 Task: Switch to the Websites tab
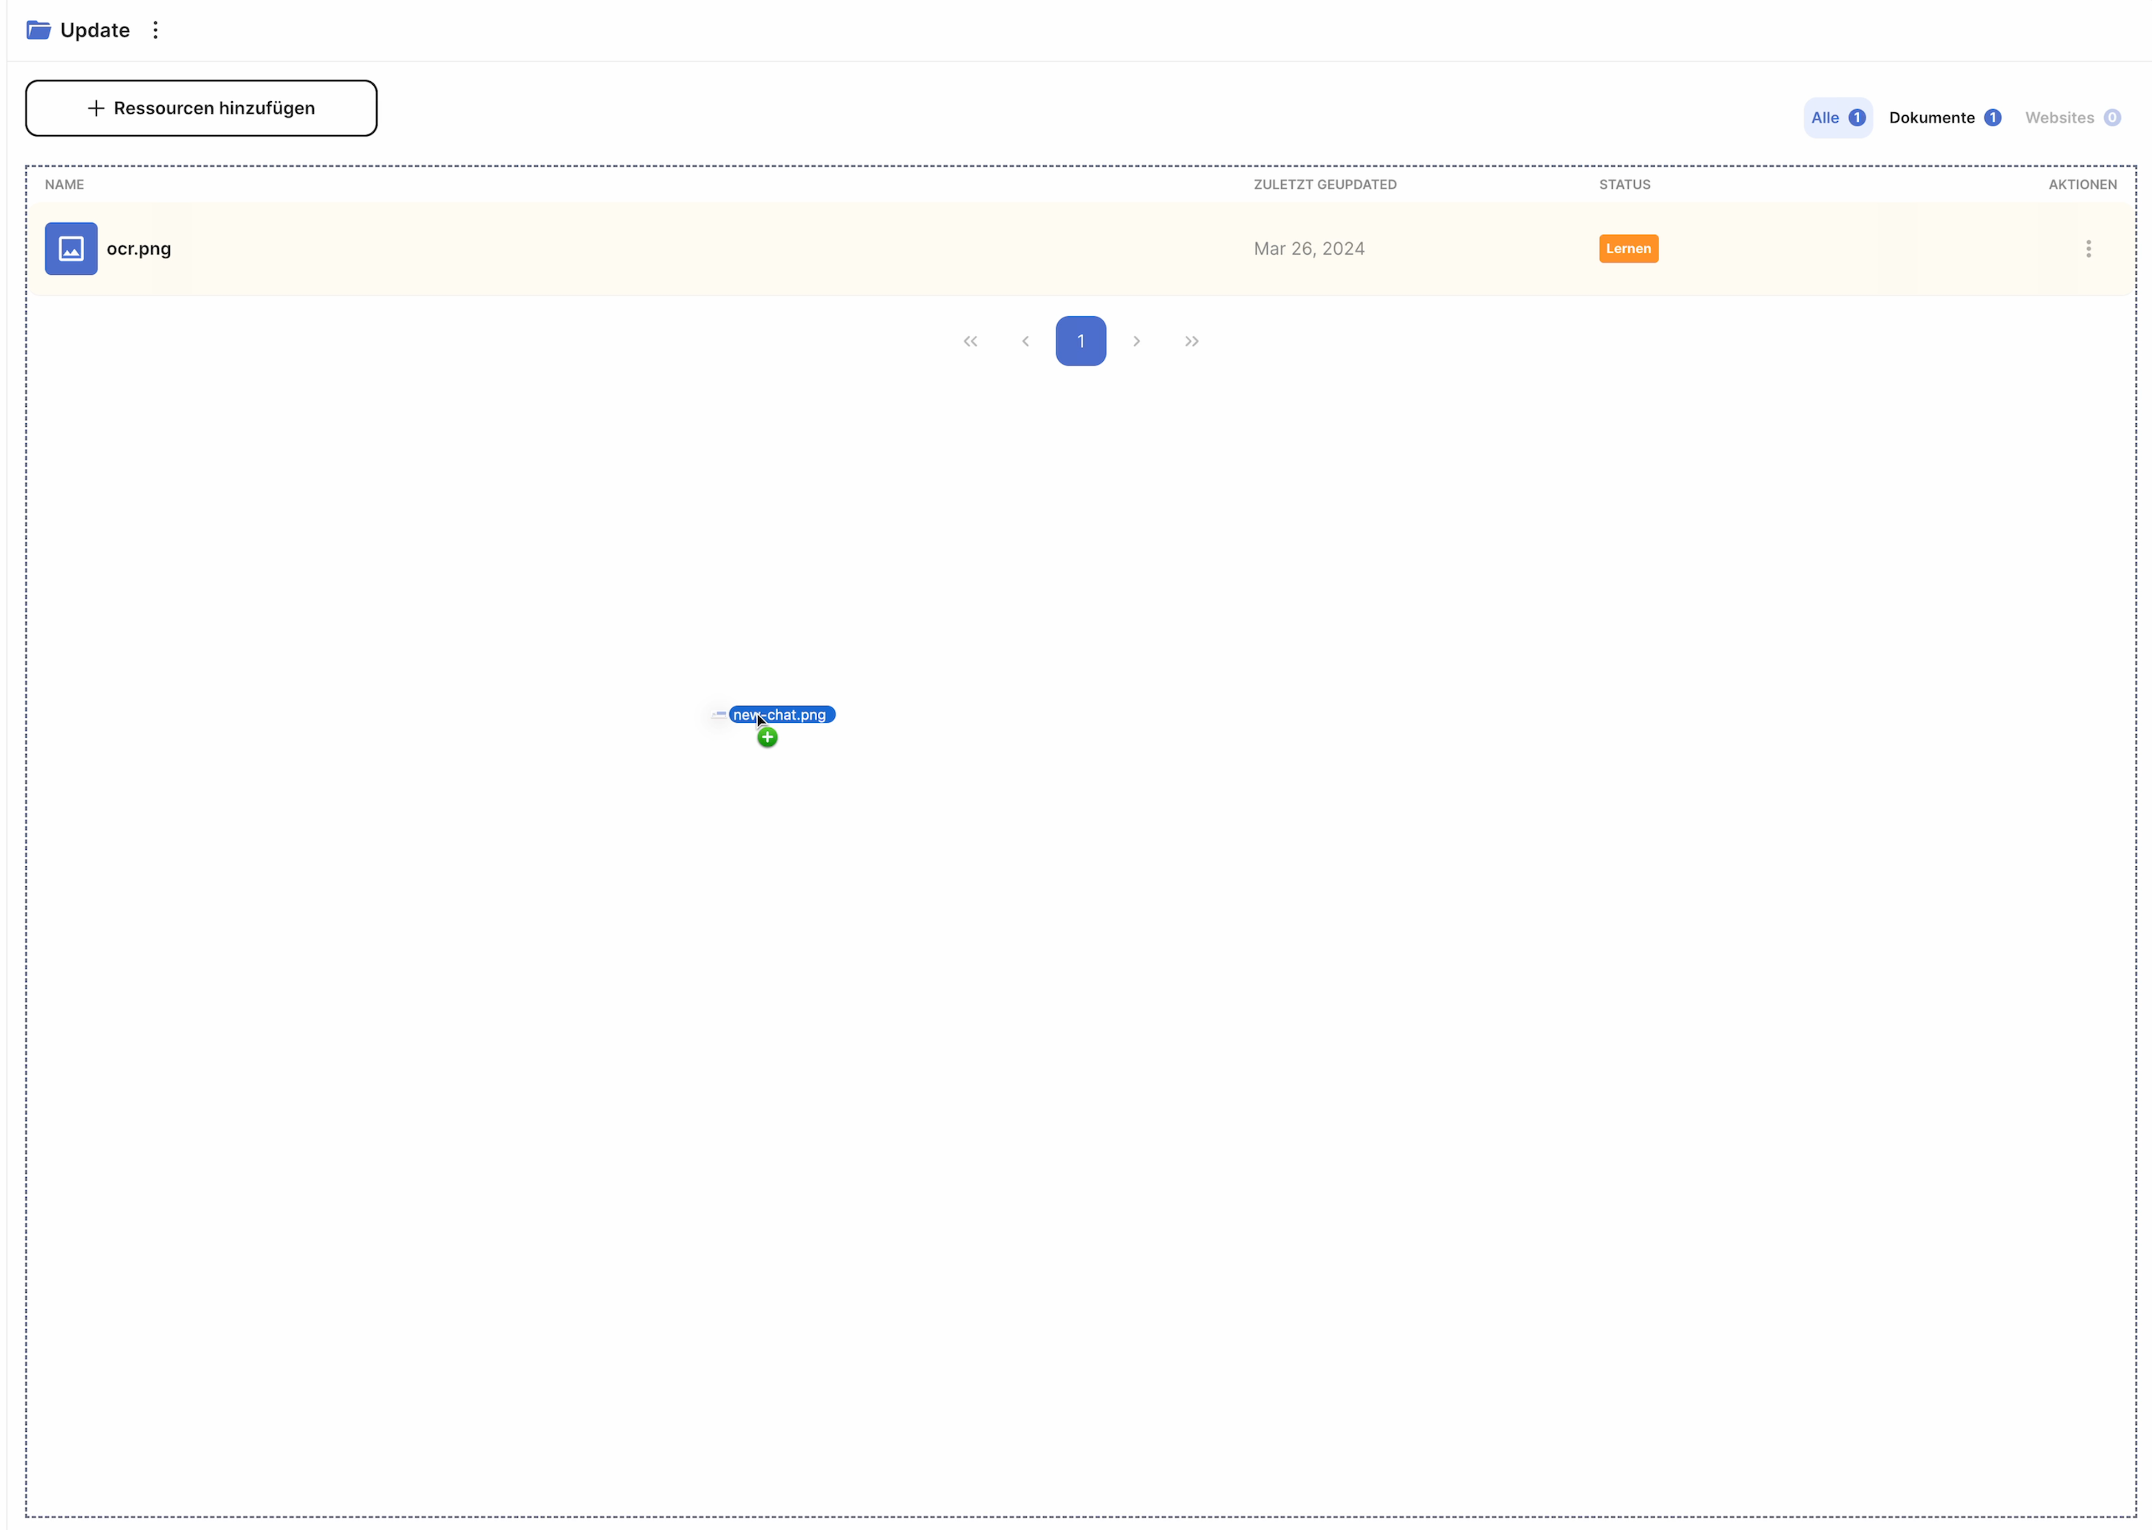(2071, 117)
